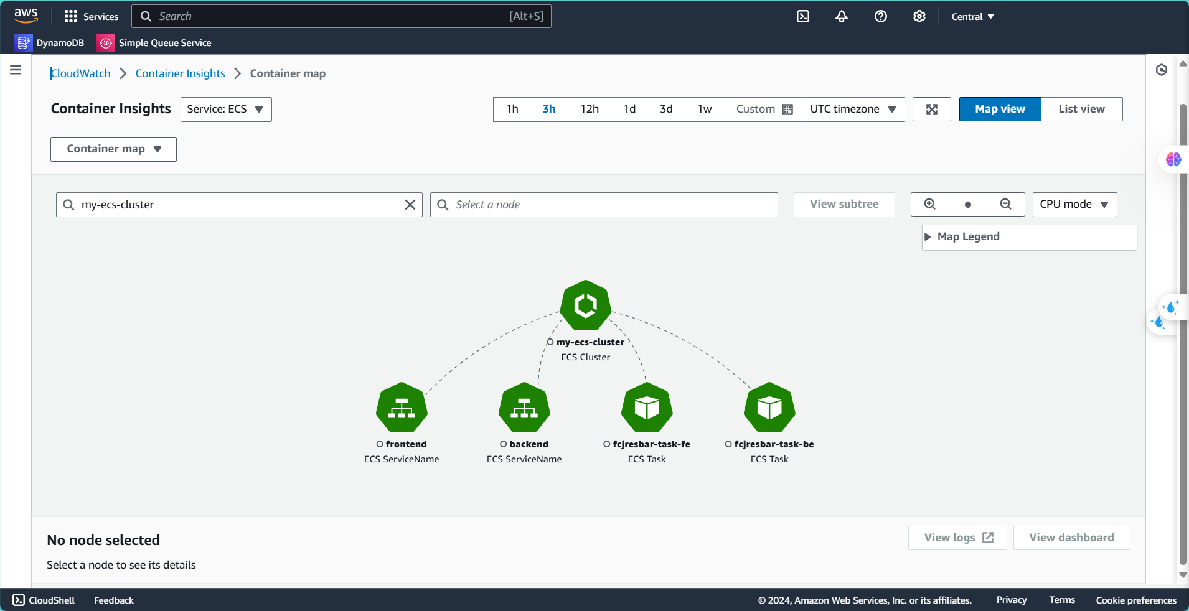Open Simple Queue Service shortcut

coord(154,43)
